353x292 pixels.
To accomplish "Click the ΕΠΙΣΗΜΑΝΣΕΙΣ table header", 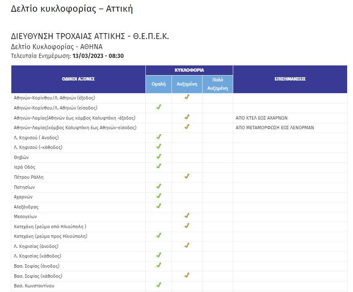I will [290, 79].
